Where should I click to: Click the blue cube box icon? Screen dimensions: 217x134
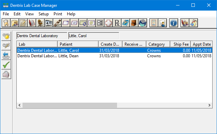pyautogui.click(x=143, y=23)
